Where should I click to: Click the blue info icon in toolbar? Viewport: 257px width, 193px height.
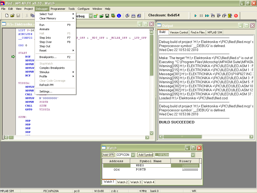click(x=119, y=16)
